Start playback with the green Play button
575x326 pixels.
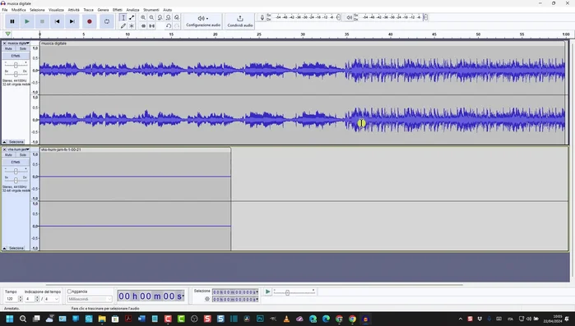pos(27,21)
